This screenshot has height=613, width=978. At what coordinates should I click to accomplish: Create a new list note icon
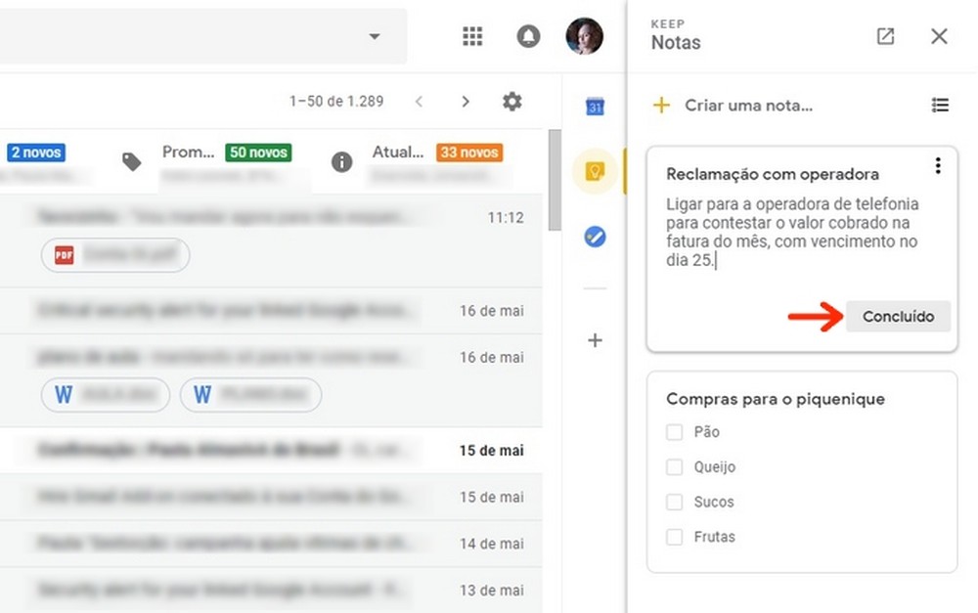[x=940, y=105]
